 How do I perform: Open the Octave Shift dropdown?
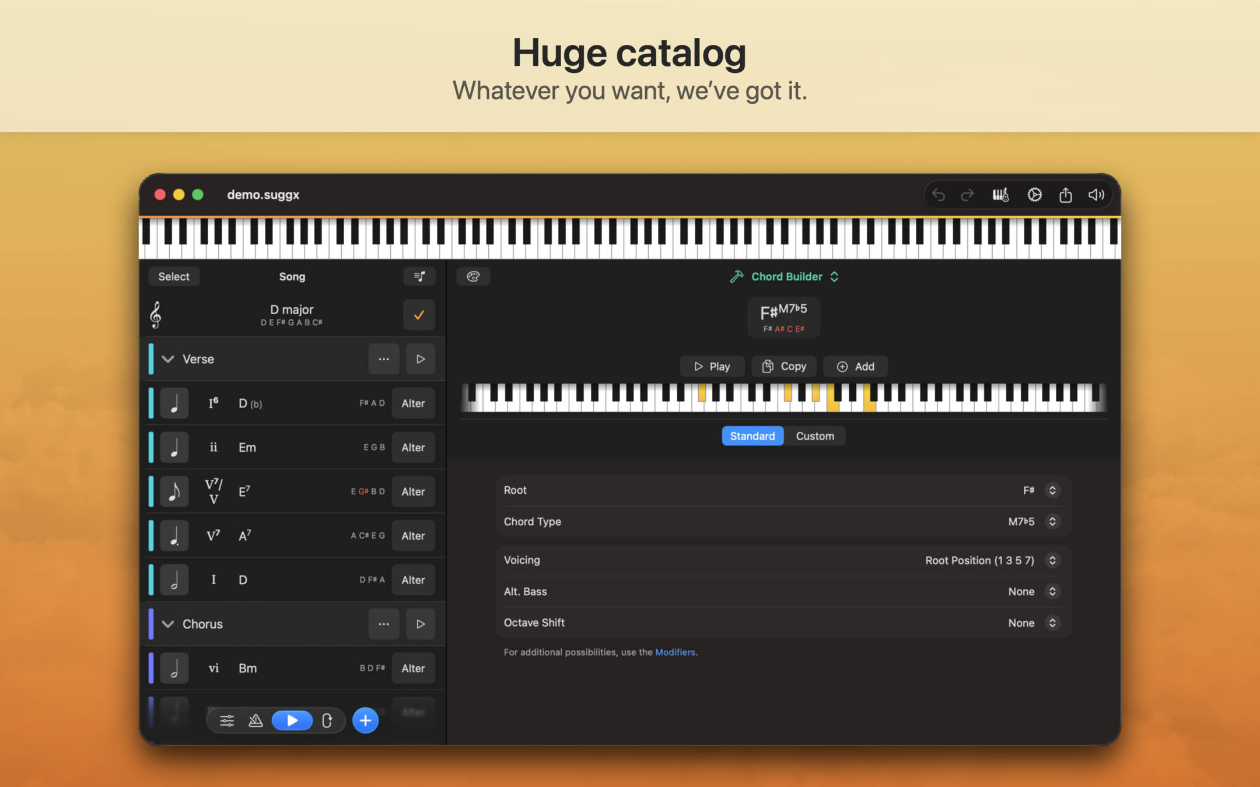(1052, 623)
